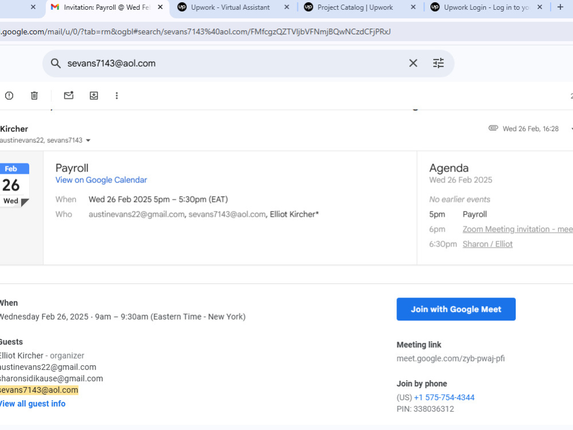Click the Payroll event title
The width and height of the screenshot is (573, 430).
pos(72,168)
